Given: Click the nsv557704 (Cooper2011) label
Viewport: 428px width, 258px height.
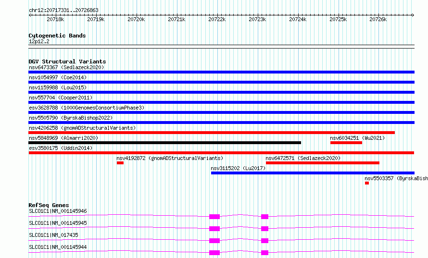Looking at the screenshot, I should pyautogui.click(x=61, y=98).
